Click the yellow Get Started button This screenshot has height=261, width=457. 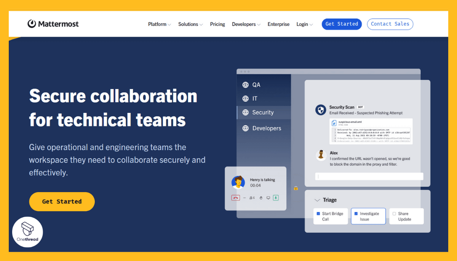[62, 202]
